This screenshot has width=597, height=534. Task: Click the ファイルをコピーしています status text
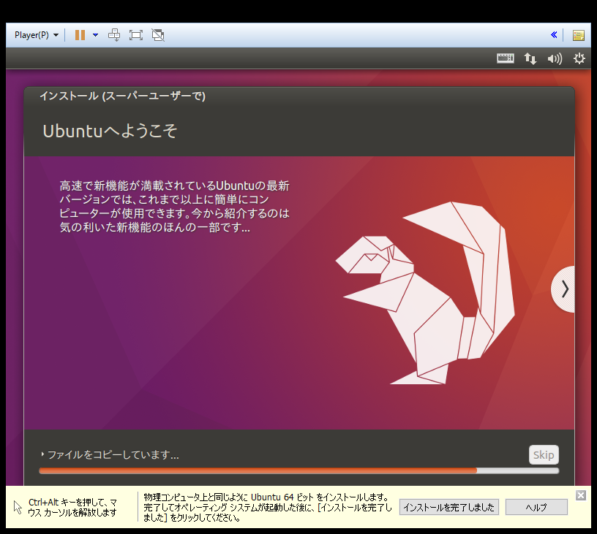click(113, 454)
